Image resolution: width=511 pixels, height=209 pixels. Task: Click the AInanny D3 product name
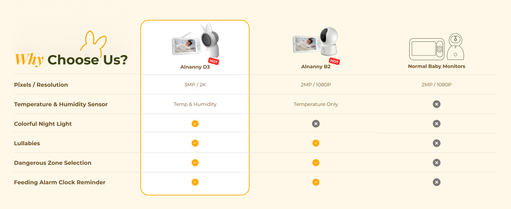click(195, 67)
